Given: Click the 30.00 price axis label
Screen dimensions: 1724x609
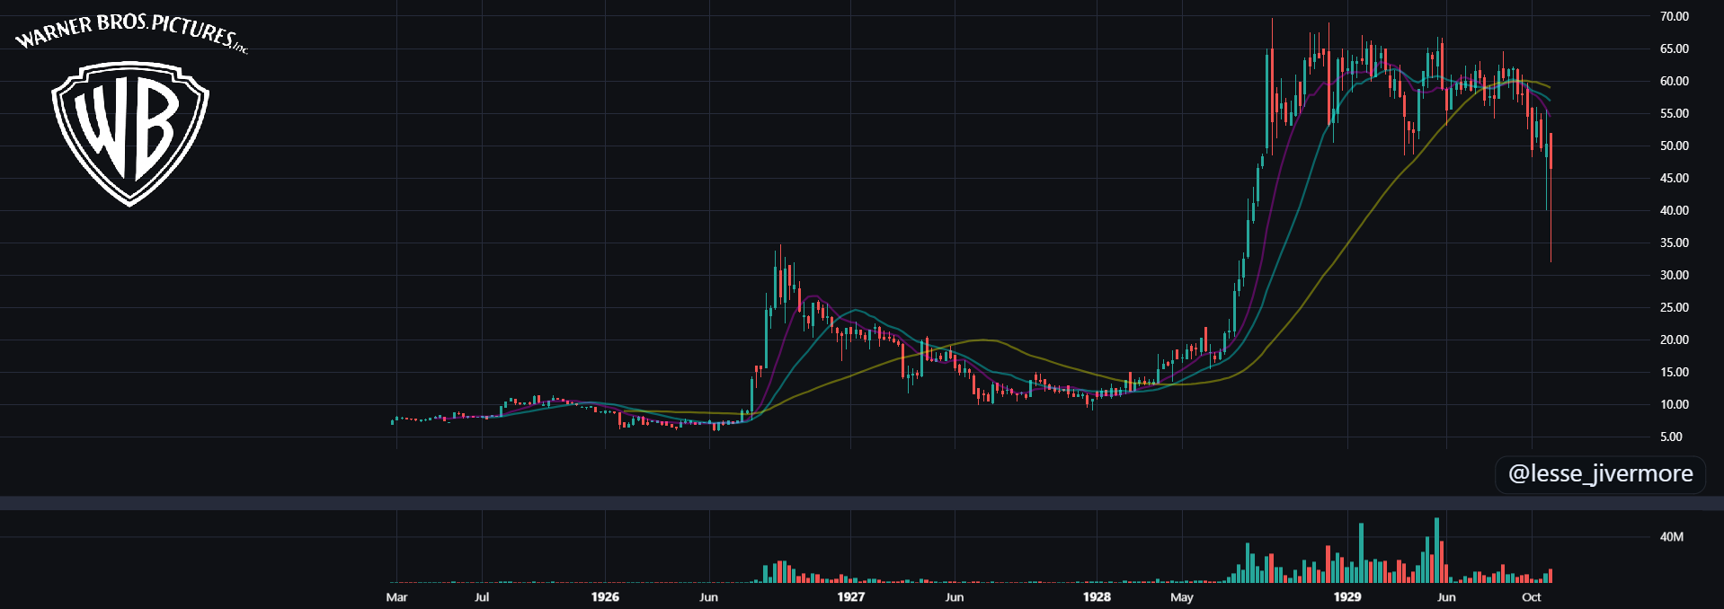Looking at the screenshot, I should click(x=1675, y=275).
